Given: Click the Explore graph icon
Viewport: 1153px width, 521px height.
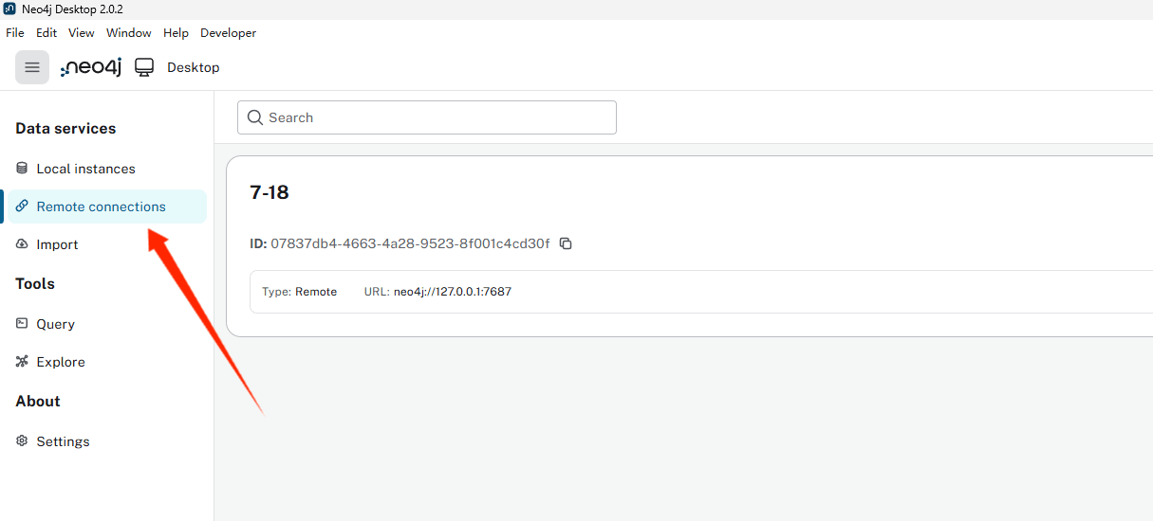Looking at the screenshot, I should (22, 362).
